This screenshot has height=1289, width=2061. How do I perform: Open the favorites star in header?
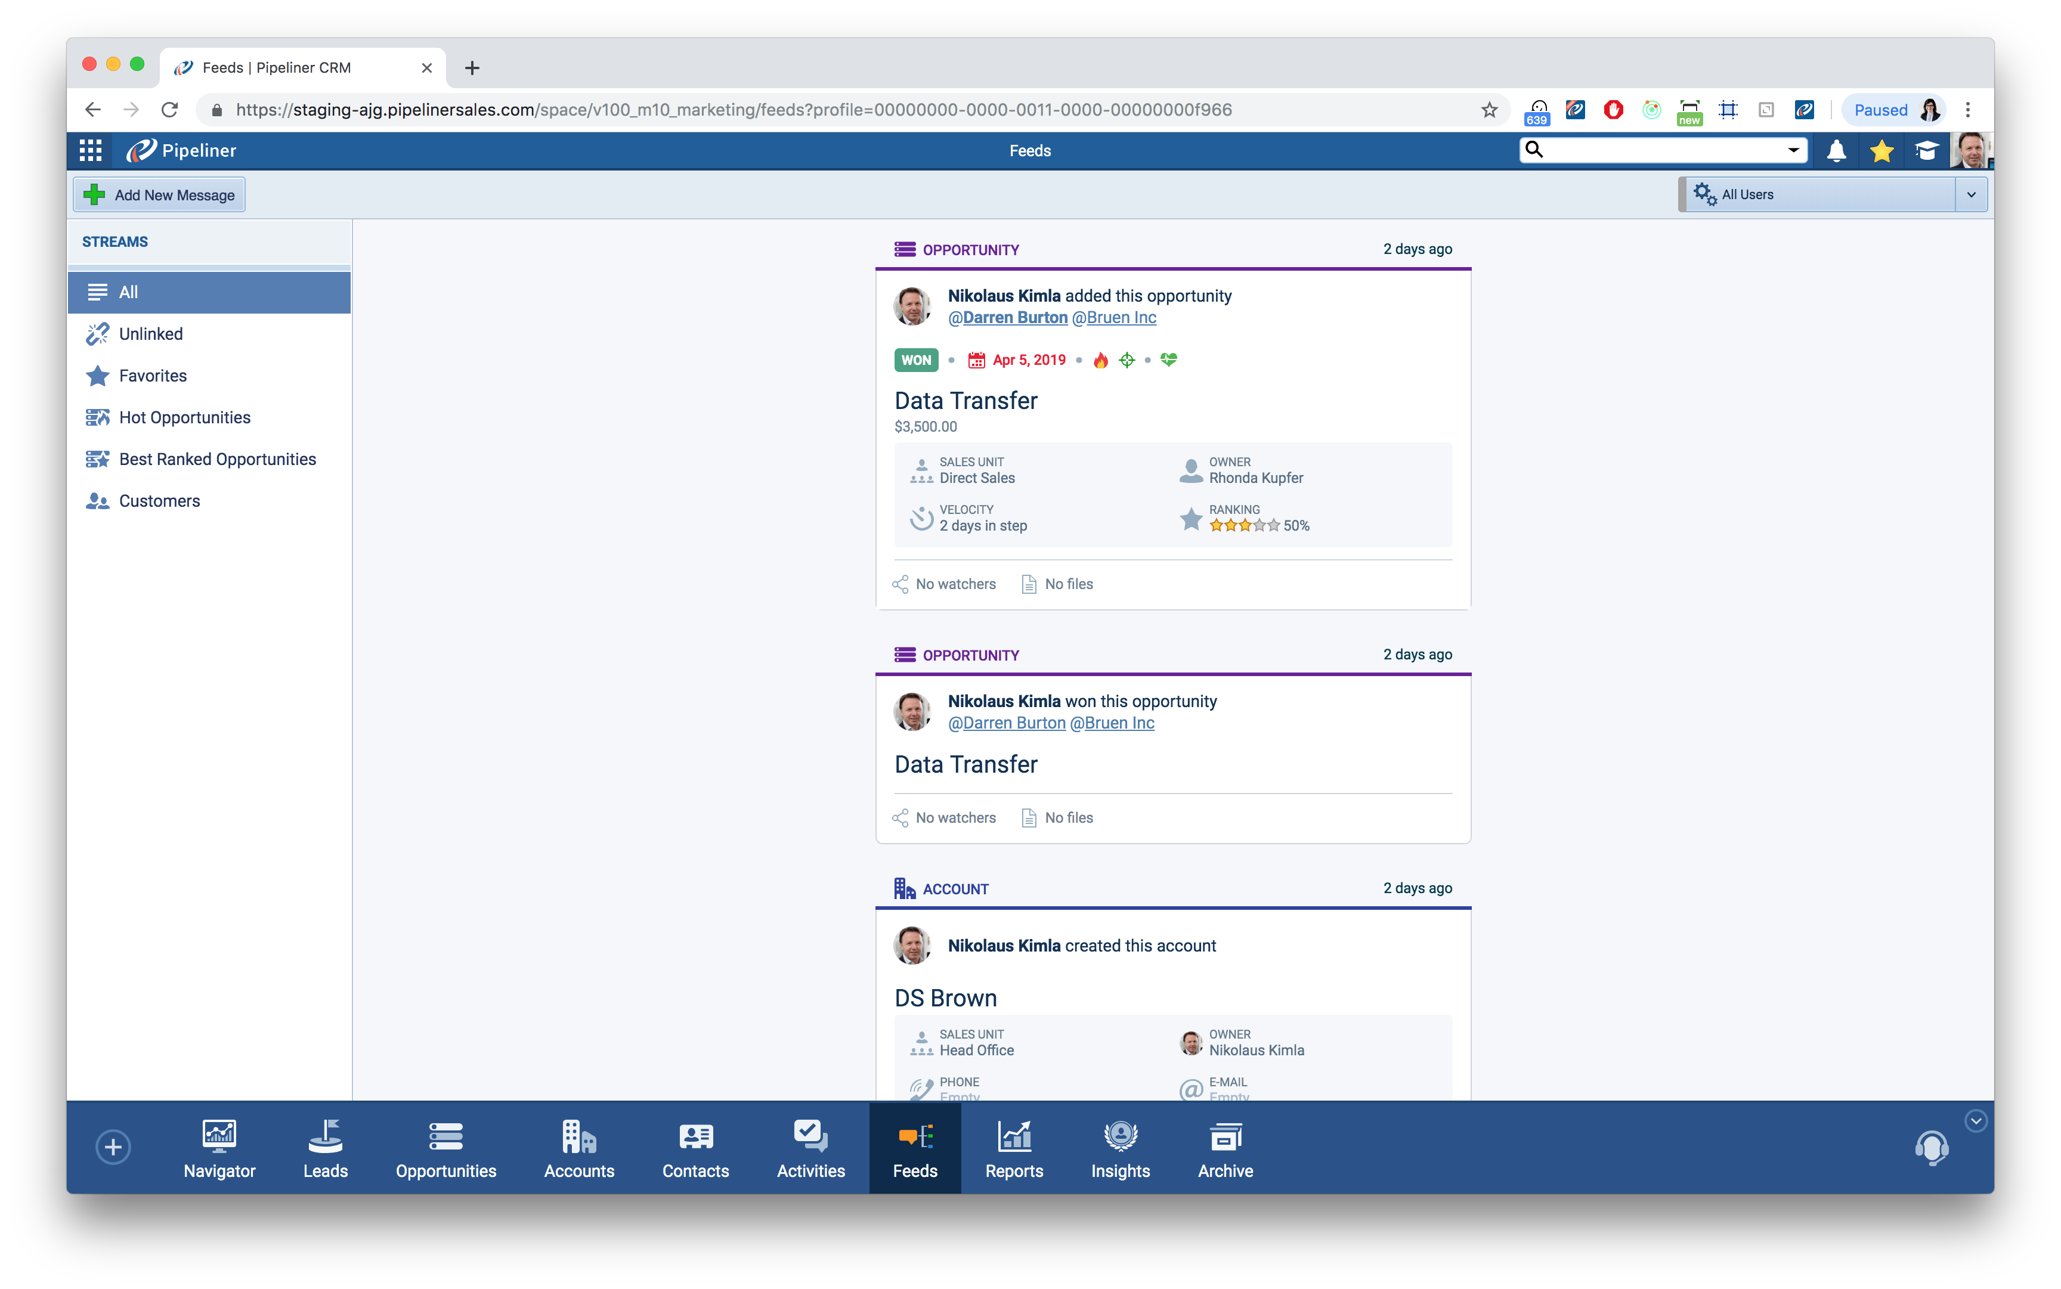[1881, 151]
